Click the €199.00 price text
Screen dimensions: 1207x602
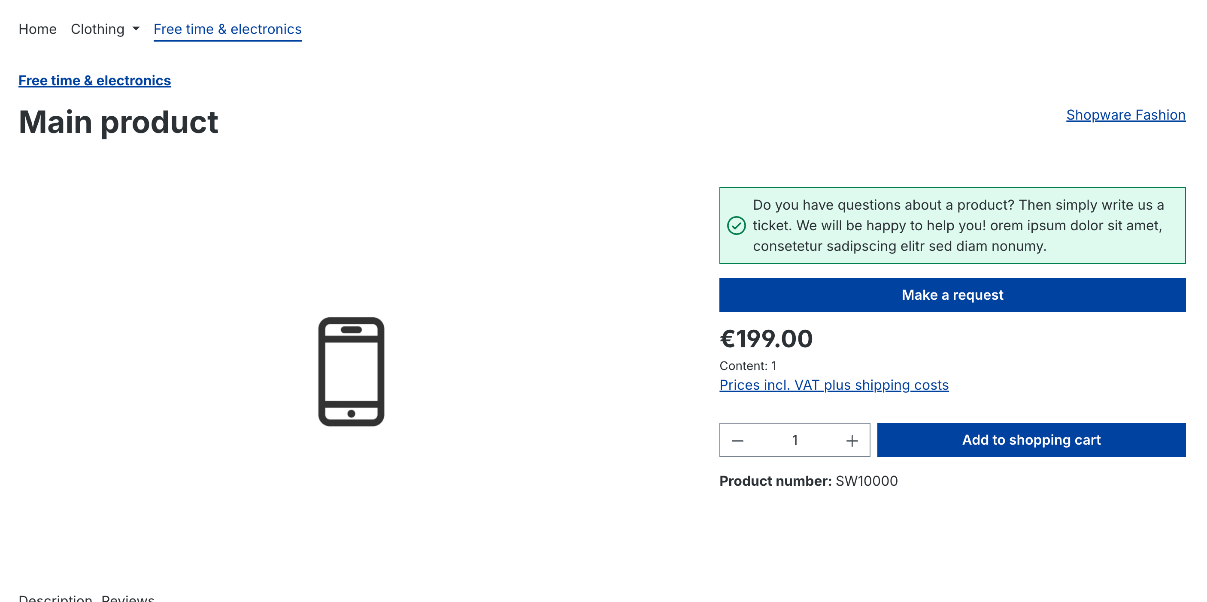point(766,339)
